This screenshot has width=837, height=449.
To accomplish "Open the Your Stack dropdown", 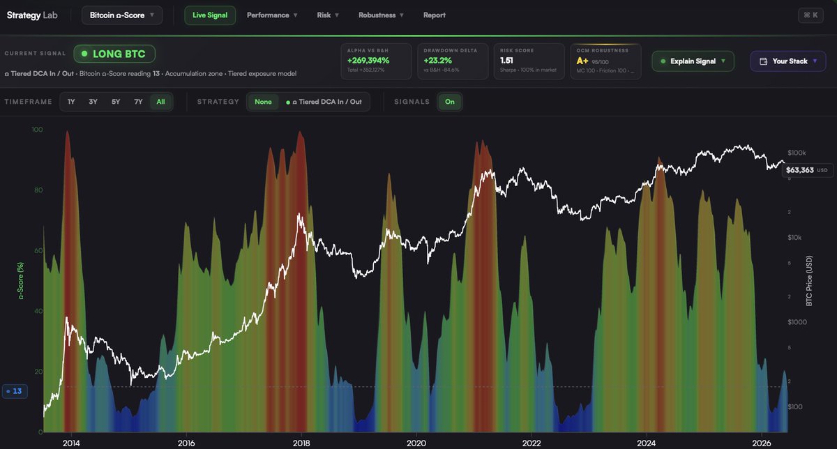I will pyautogui.click(x=788, y=61).
